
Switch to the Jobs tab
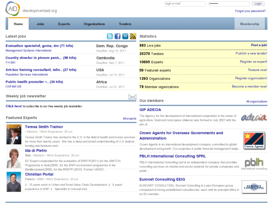(40, 24)
